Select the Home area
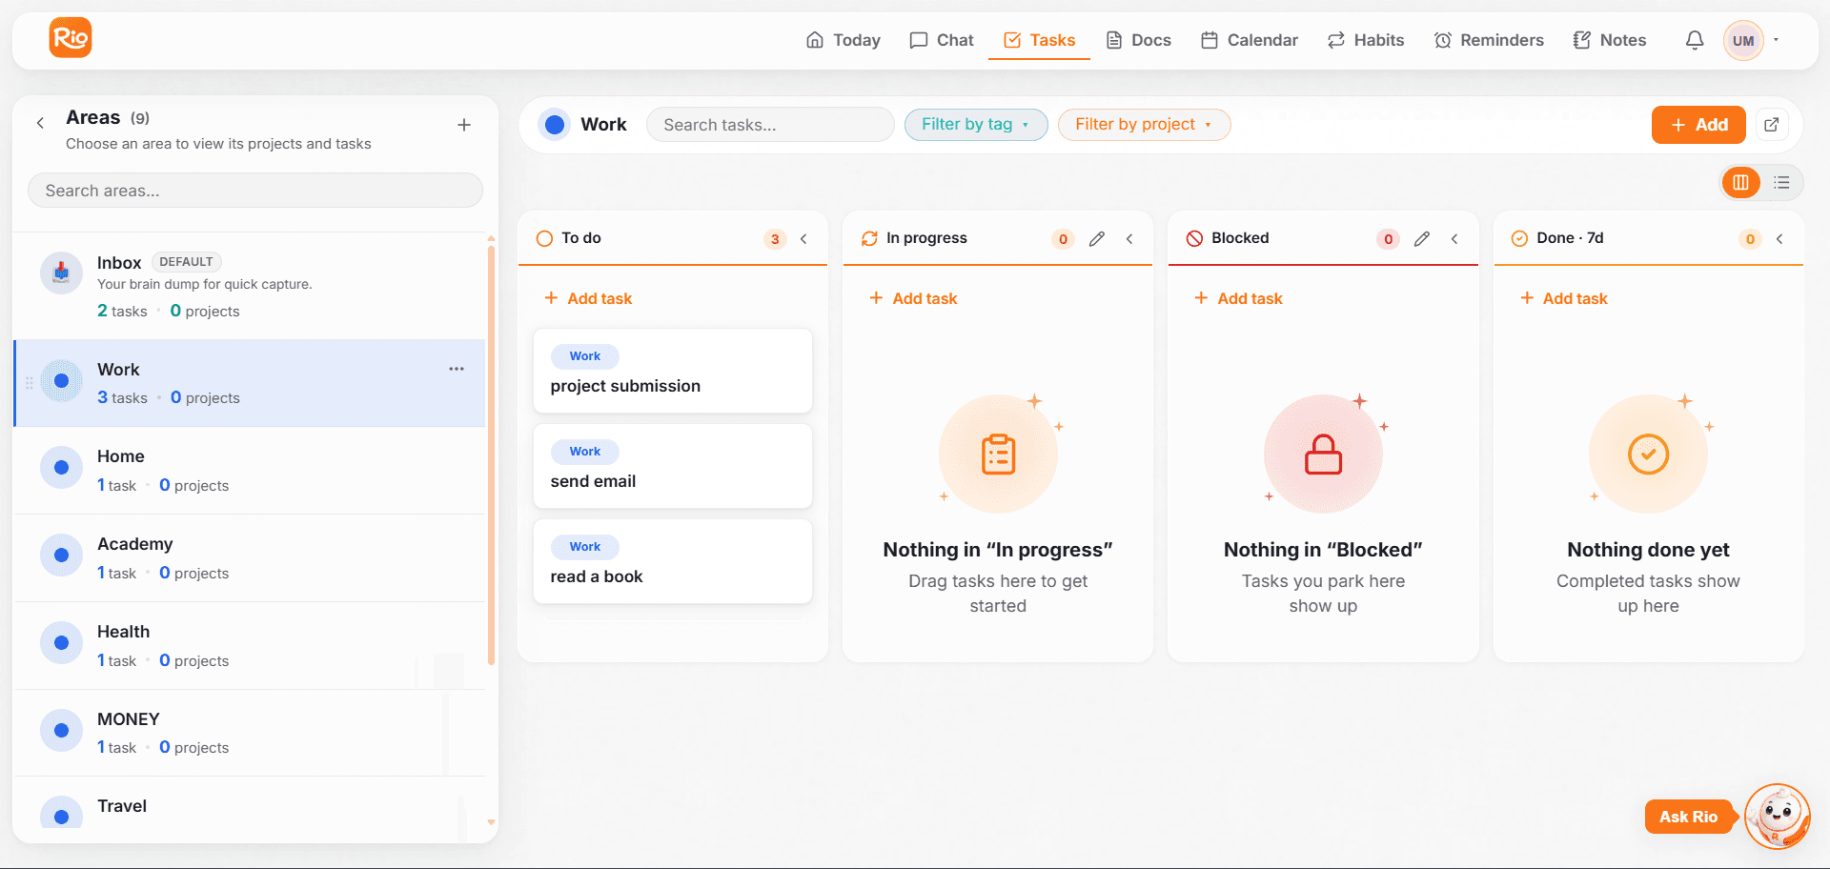The height and width of the screenshot is (869, 1830). (250, 471)
